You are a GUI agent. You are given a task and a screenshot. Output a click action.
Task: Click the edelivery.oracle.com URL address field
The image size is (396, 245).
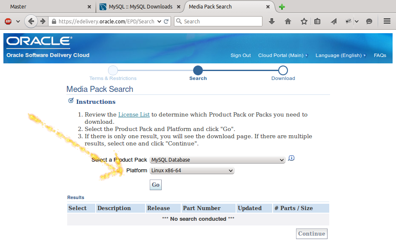pyautogui.click(x=106, y=21)
